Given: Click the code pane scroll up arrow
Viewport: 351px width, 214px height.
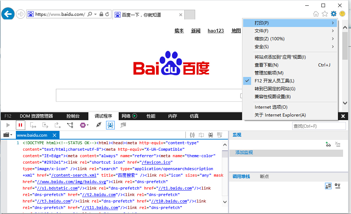Looking at the screenshot, I should pyautogui.click(x=225, y=145).
